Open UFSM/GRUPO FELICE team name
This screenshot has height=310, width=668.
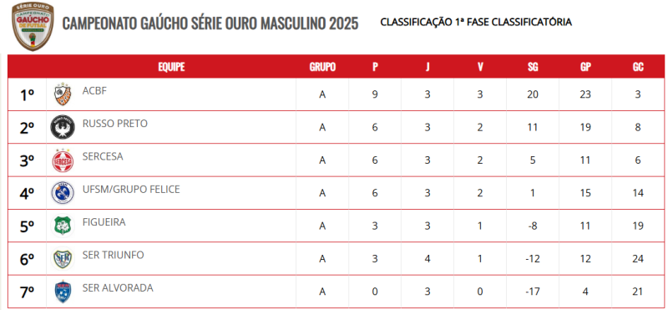click(131, 190)
